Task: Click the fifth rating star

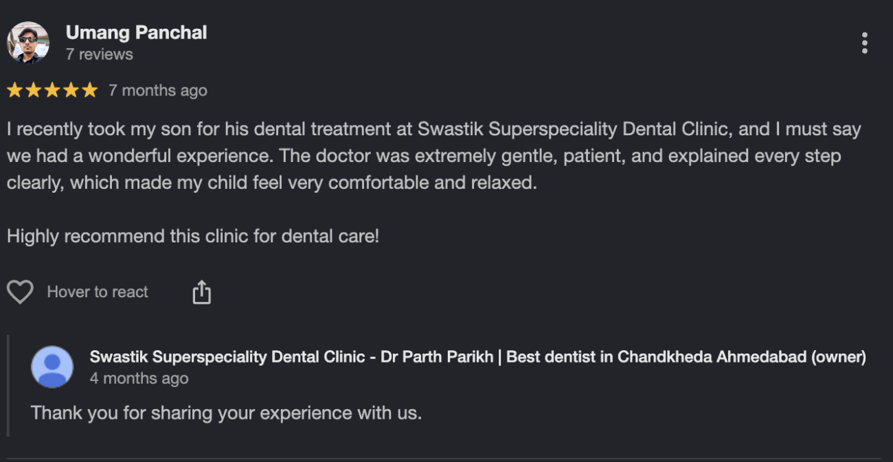Action: point(90,91)
